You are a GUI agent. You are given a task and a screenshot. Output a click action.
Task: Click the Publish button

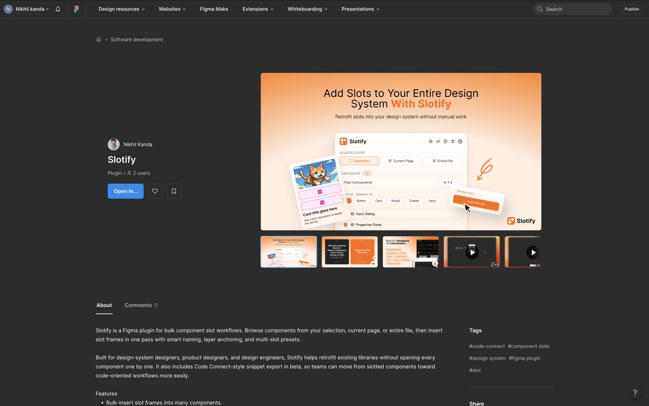point(632,9)
